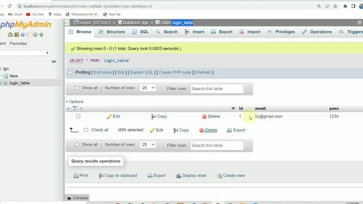
Task: Open navigation panel settings gear icon
Action: 35,35
